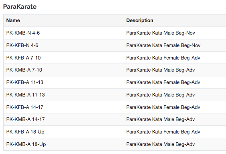Select the Description column header
This screenshot has height=154, width=226.
pos(140,21)
